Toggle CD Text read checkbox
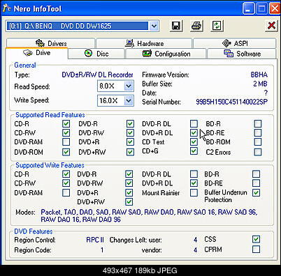281x276 pixels. click(194, 141)
